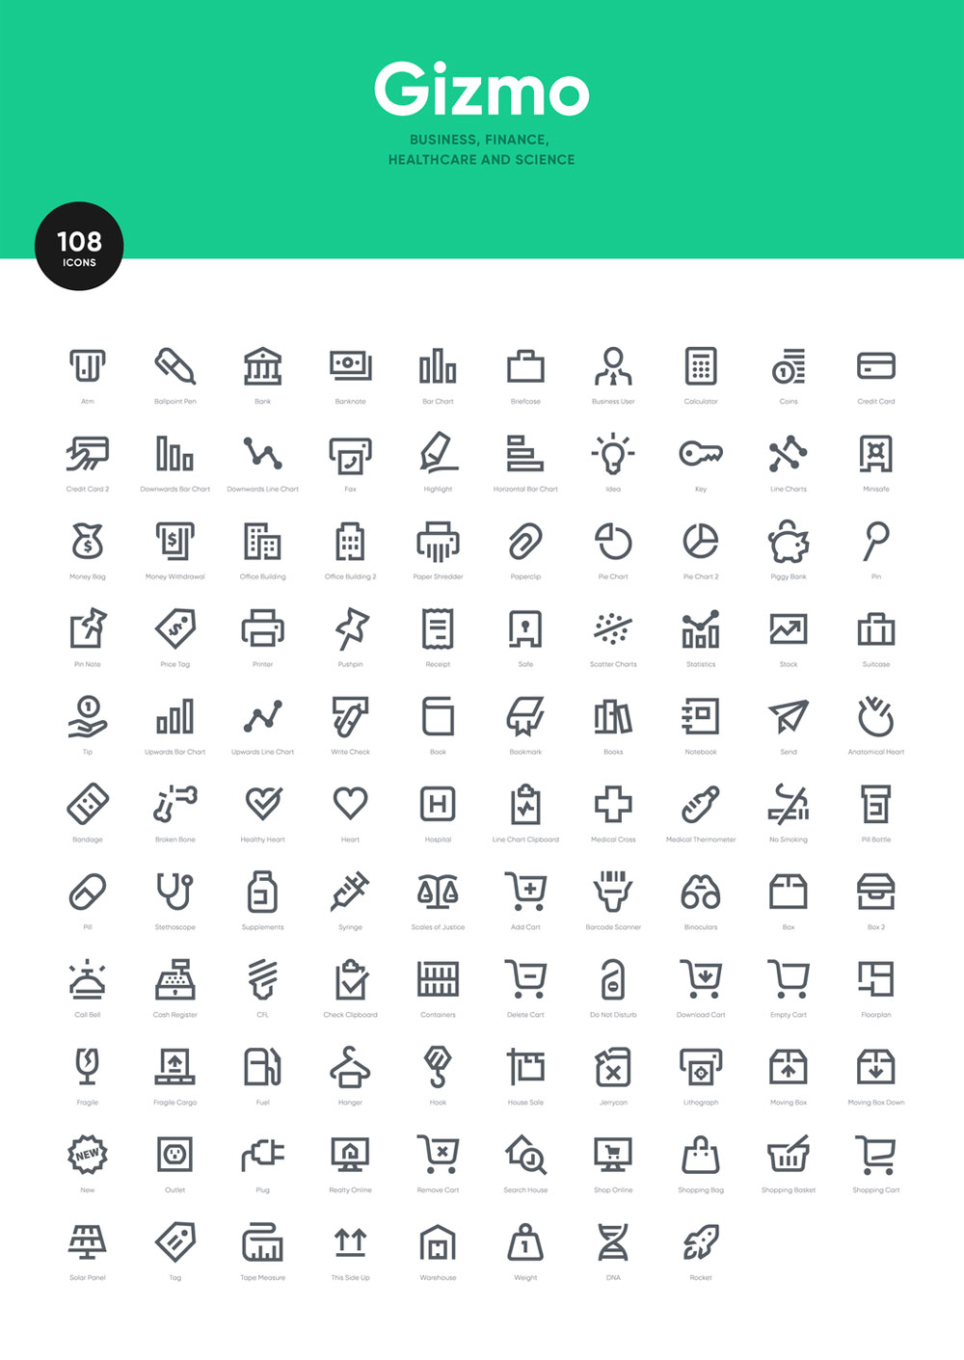Click the Atm icon
964x1360 pixels.
click(x=87, y=366)
